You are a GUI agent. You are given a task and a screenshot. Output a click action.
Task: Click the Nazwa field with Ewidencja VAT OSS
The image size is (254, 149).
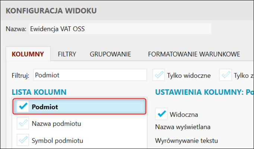[x=119, y=29]
